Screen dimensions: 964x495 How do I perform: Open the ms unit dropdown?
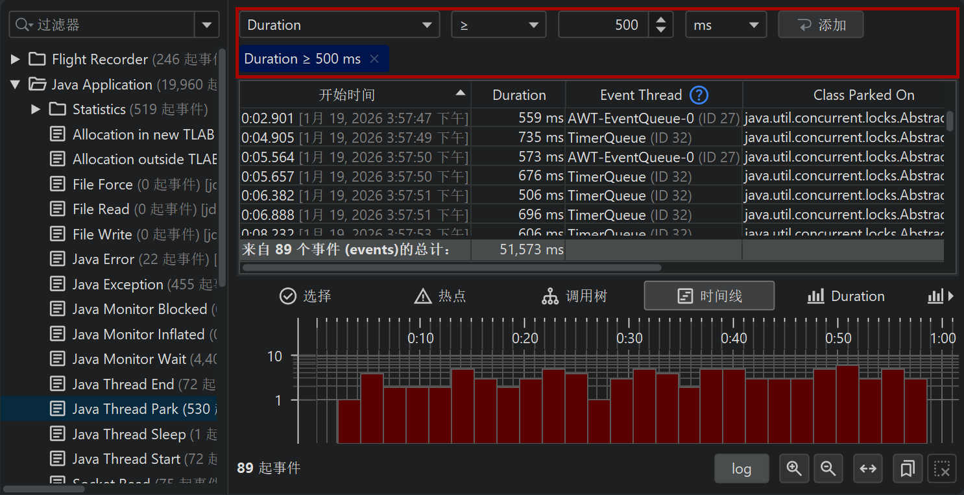click(x=726, y=25)
